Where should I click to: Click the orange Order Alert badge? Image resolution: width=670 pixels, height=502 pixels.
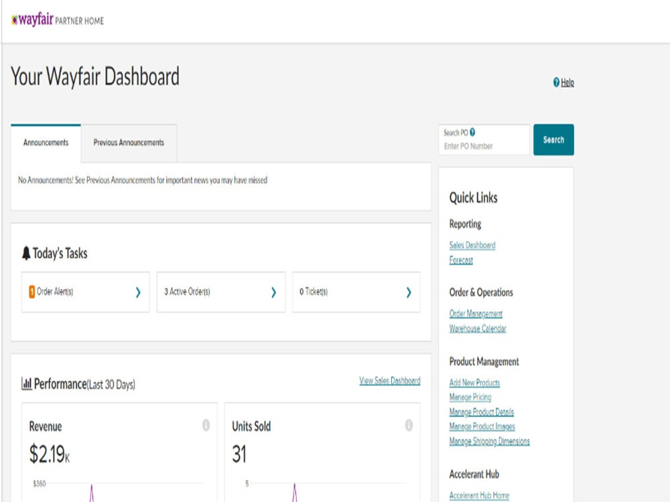31,292
